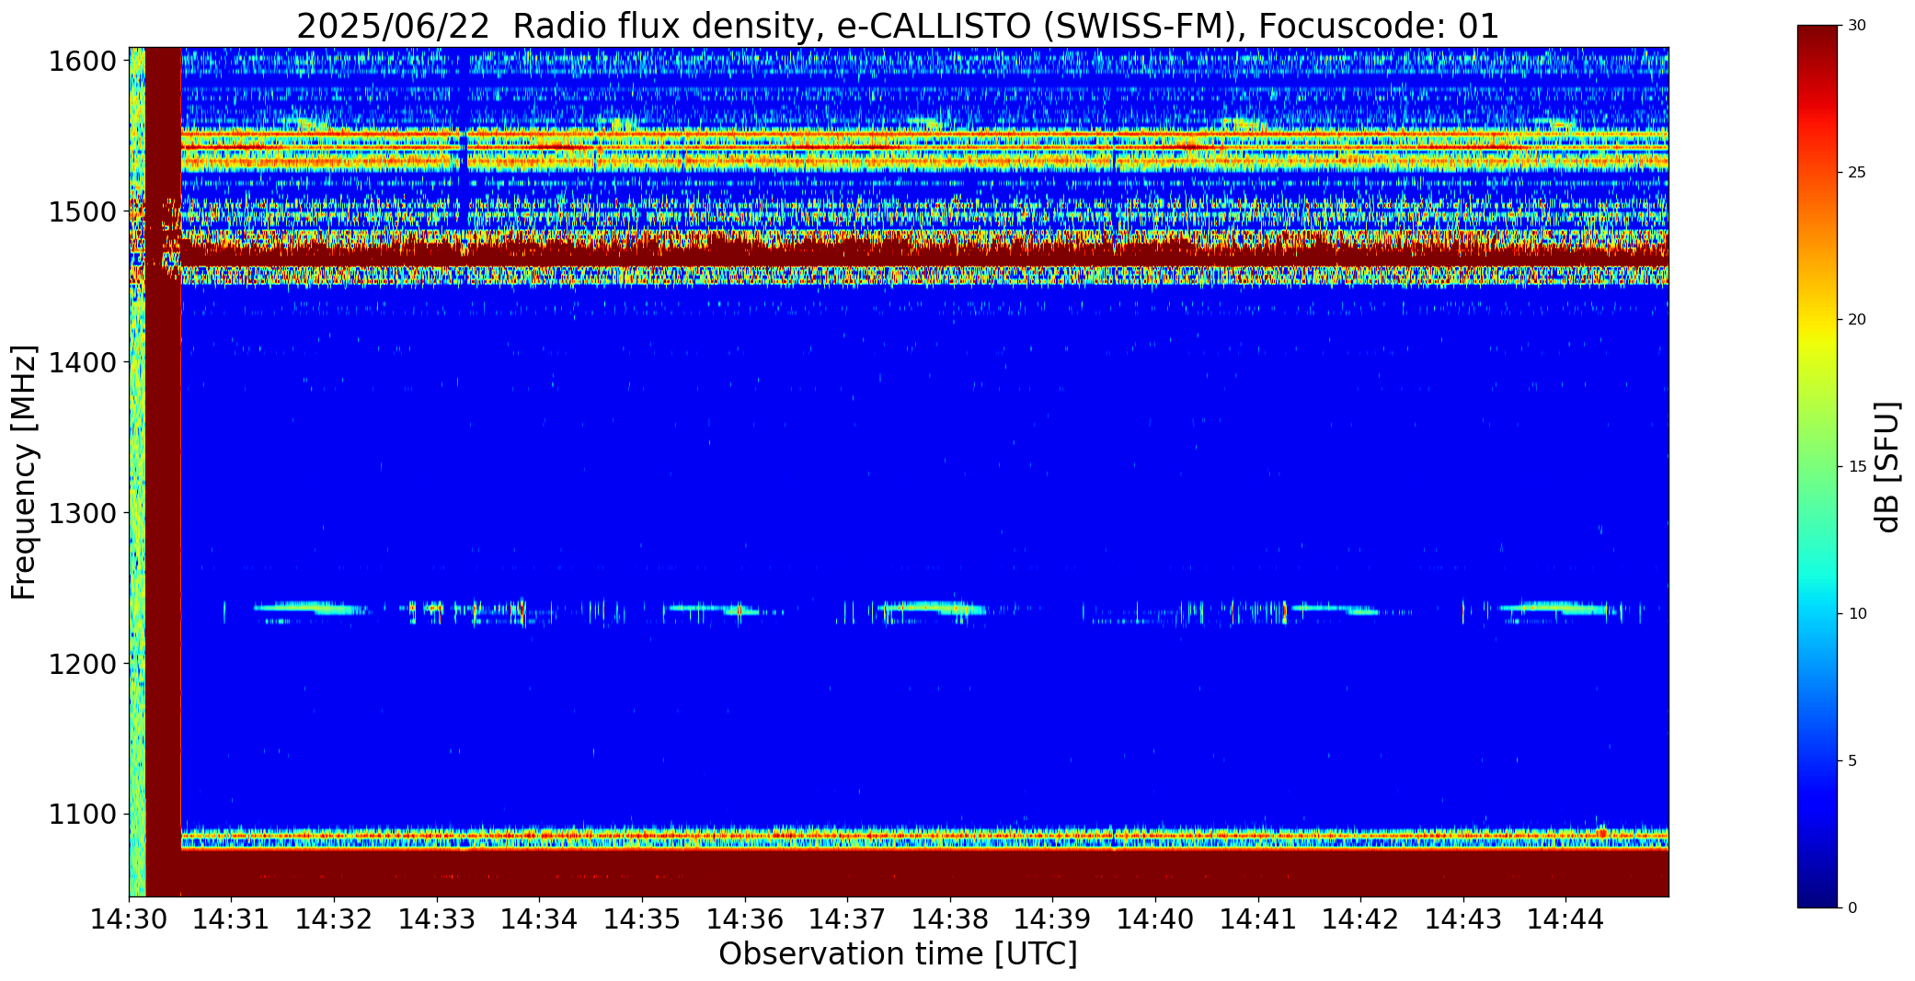Click the 1400 frequency tick label

coord(82,363)
